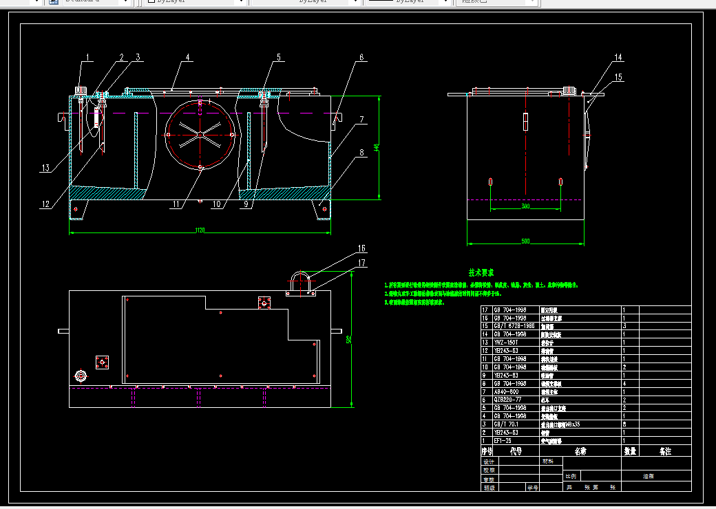Click the red circular cover in front view

pyautogui.click(x=200, y=135)
